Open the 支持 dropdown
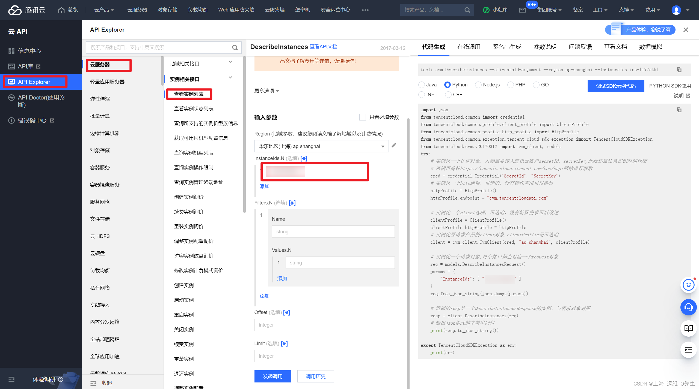This screenshot has height=389, width=699. pos(626,10)
